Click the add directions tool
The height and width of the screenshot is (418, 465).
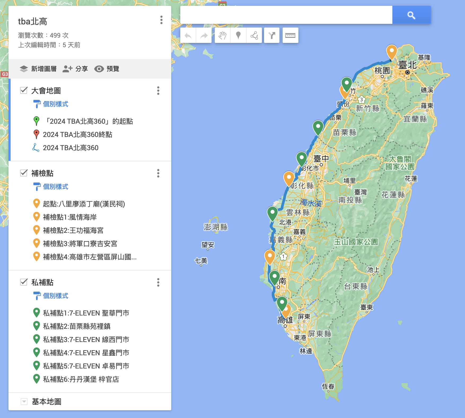click(x=272, y=35)
